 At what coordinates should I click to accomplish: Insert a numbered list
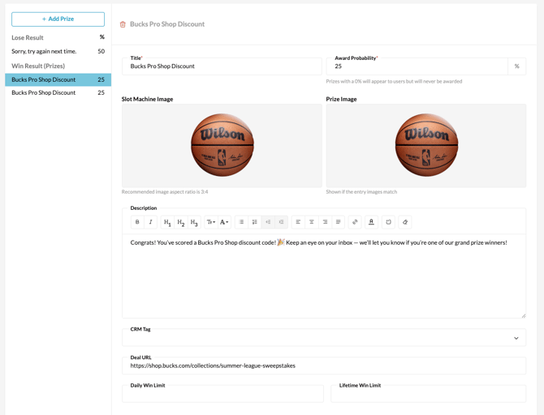point(255,222)
